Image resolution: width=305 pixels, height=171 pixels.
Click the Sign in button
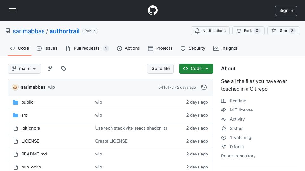[x=286, y=11]
